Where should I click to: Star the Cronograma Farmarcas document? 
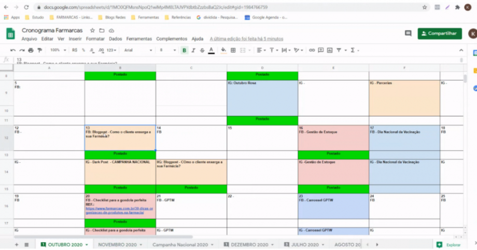coord(93,31)
